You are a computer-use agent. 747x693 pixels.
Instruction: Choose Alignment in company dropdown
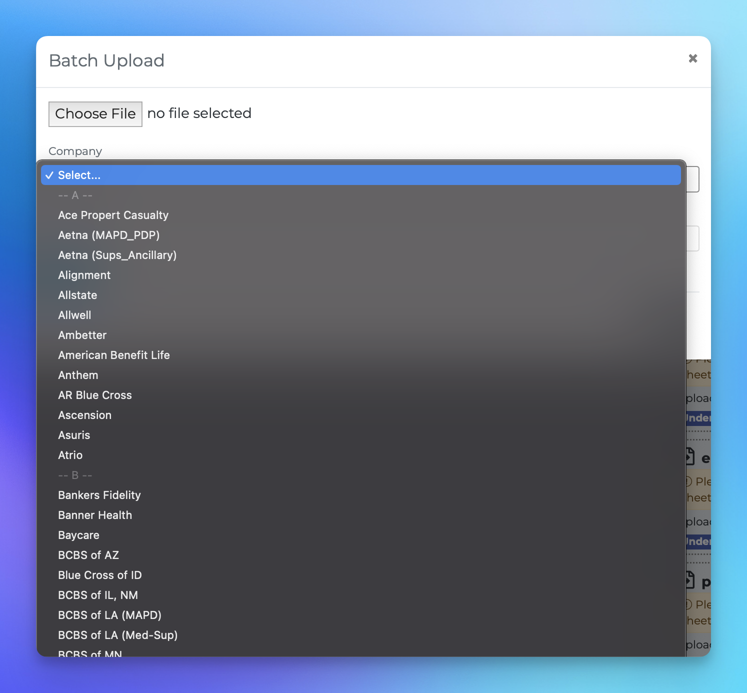click(361, 275)
